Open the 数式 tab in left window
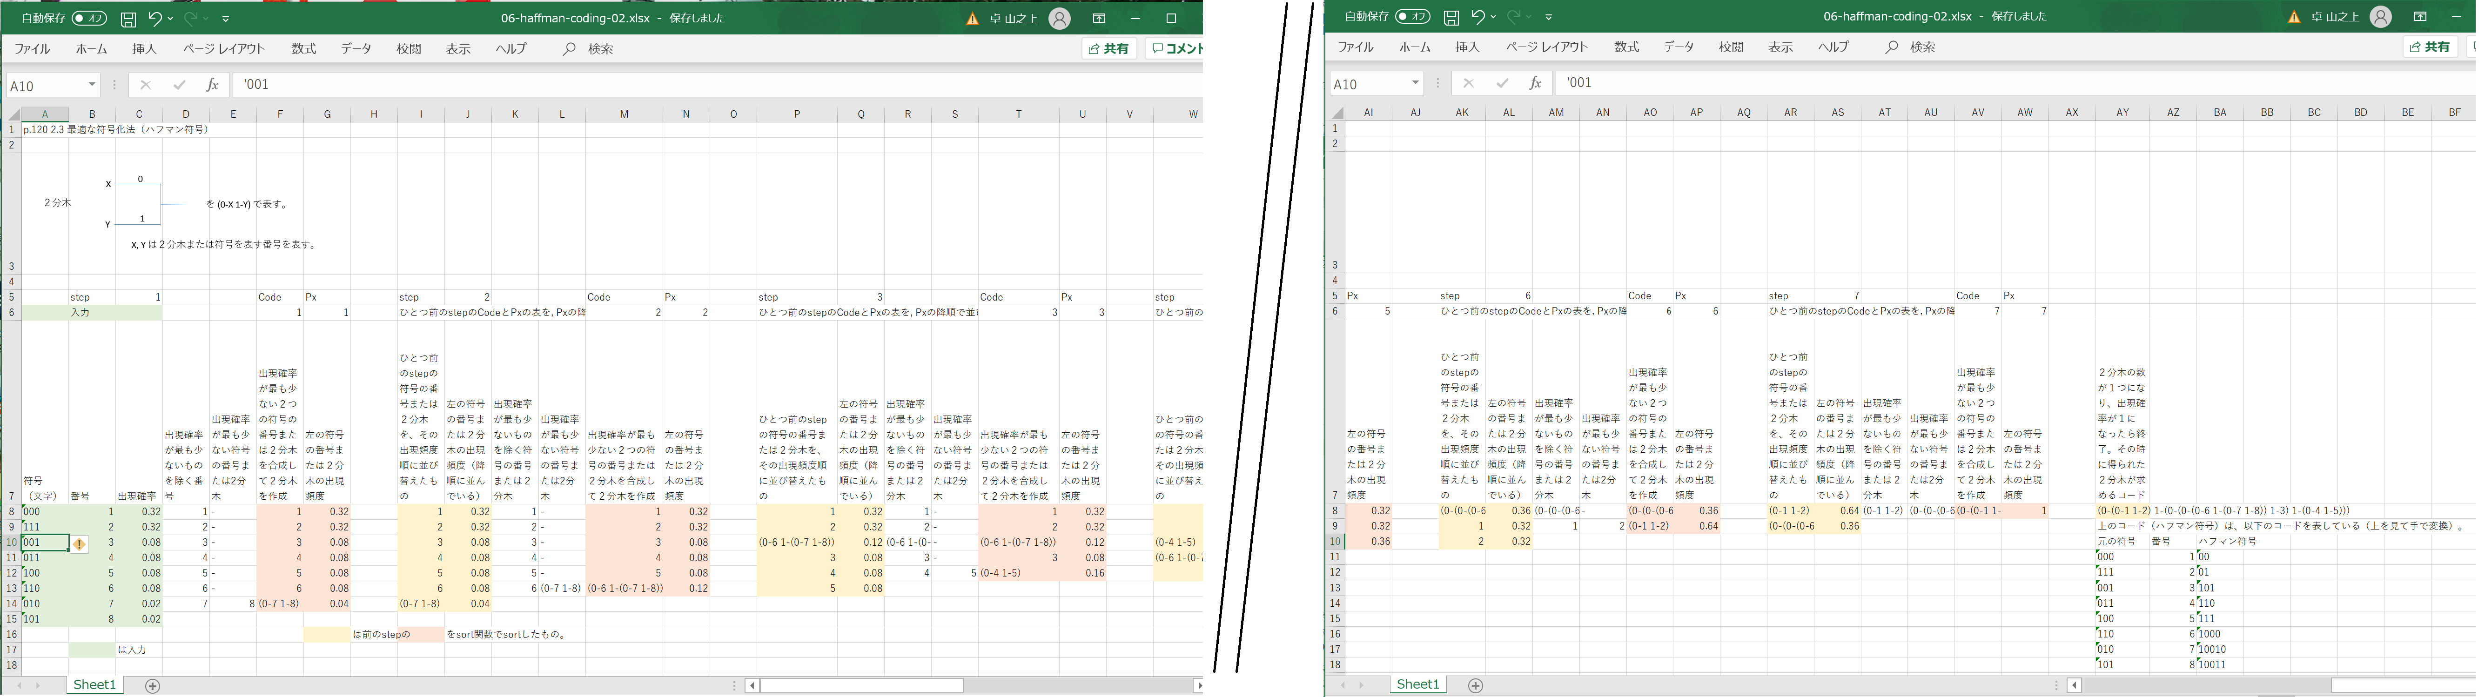Screen dimensions: 2485x697 [x=304, y=48]
